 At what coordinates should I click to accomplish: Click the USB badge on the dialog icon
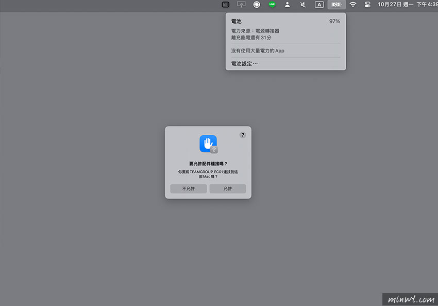point(214,150)
